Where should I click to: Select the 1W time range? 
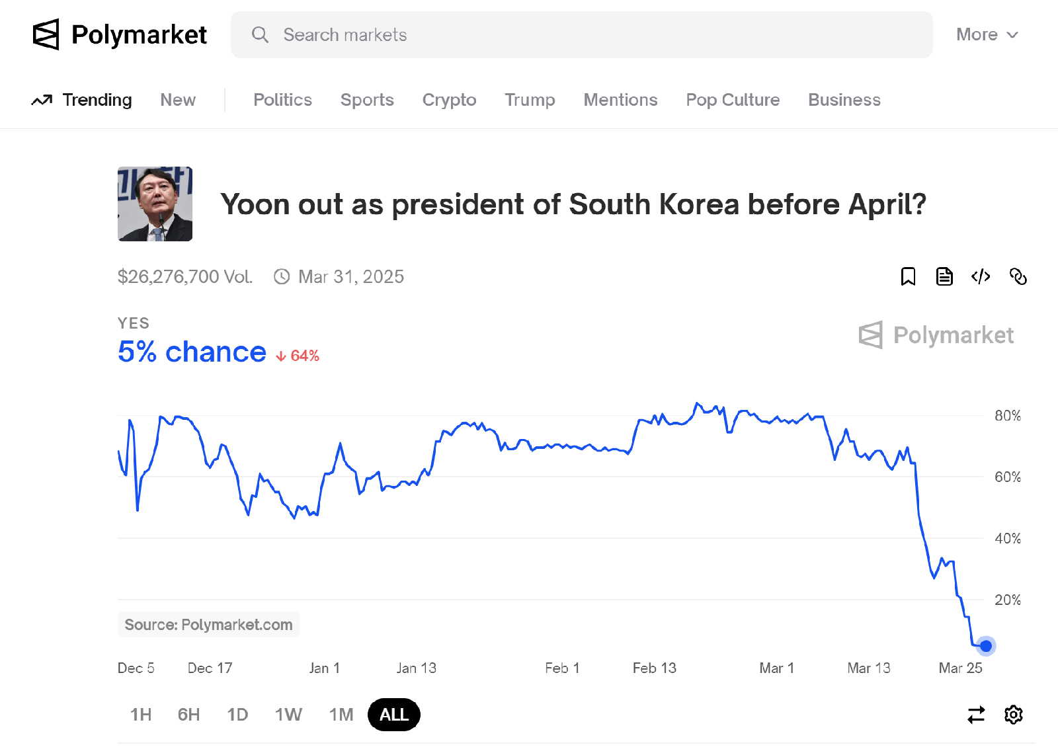click(288, 715)
